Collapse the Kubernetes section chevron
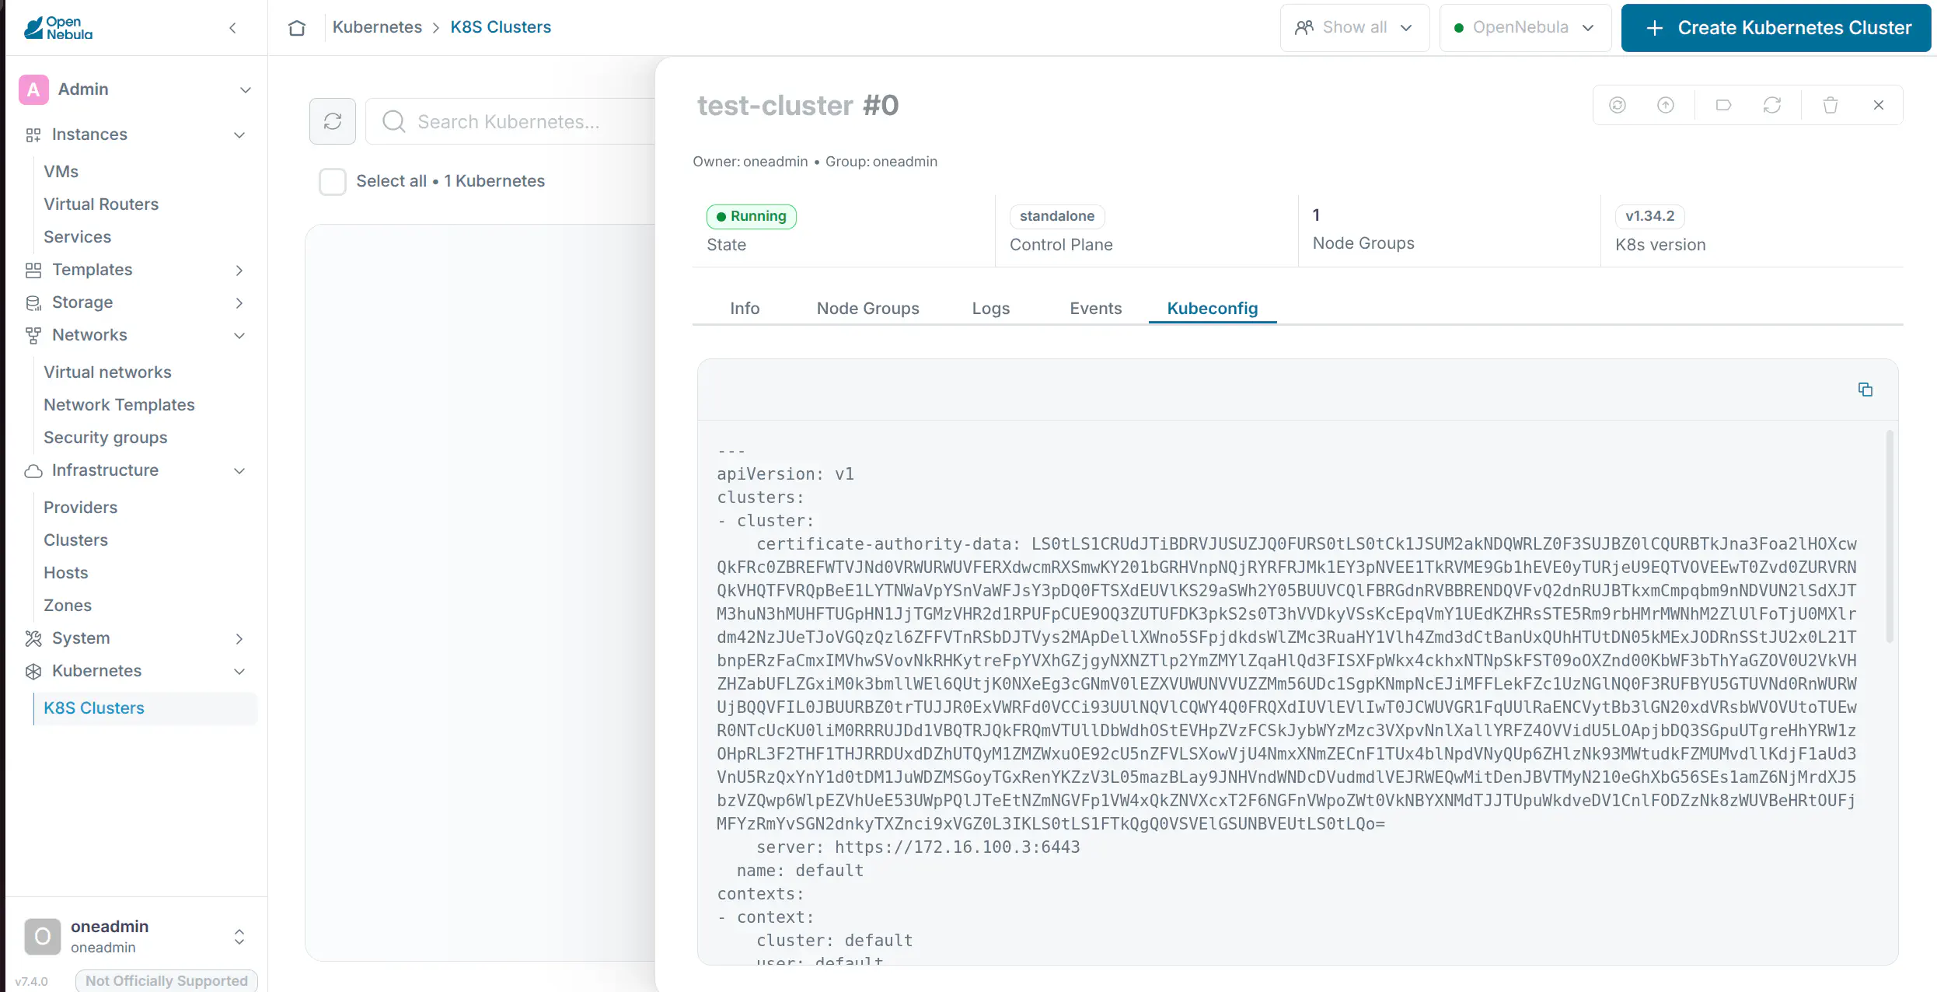The height and width of the screenshot is (992, 1937). pyautogui.click(x=239, y=671)
